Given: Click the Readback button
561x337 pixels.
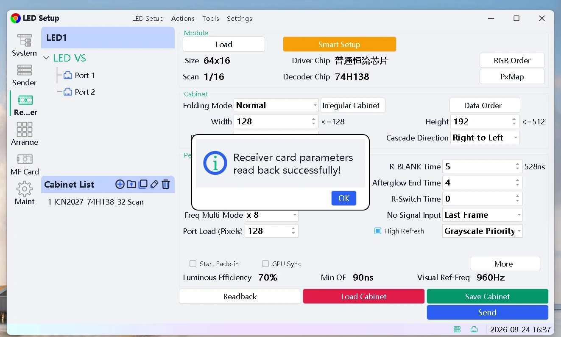Looking at the screenshot, I should [240, 297].
